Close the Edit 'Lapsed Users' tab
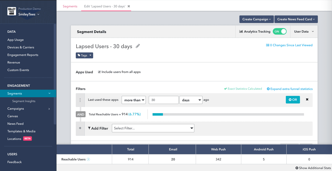The height and width of the screenshot is (171, 332). pos(129,6)
